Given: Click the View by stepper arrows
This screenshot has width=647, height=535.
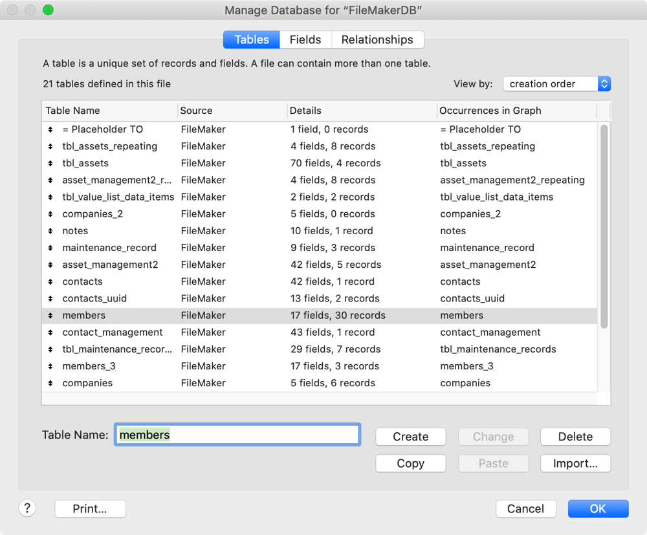Looking at the screenshot, I should [604, 83].
